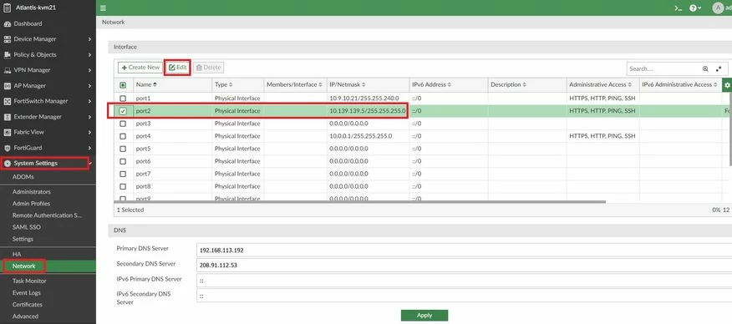Check the port8 row checkbox
Image resolution: width=732 pixels, height=324 pixels.
(123, 186)
